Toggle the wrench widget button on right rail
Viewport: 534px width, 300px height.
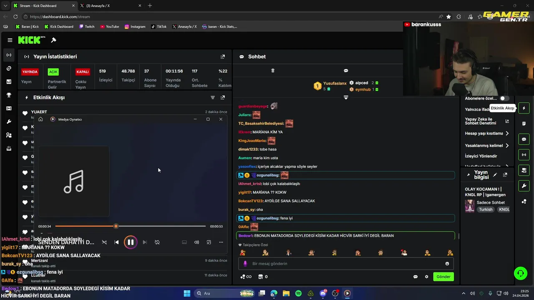click(524, 186)
